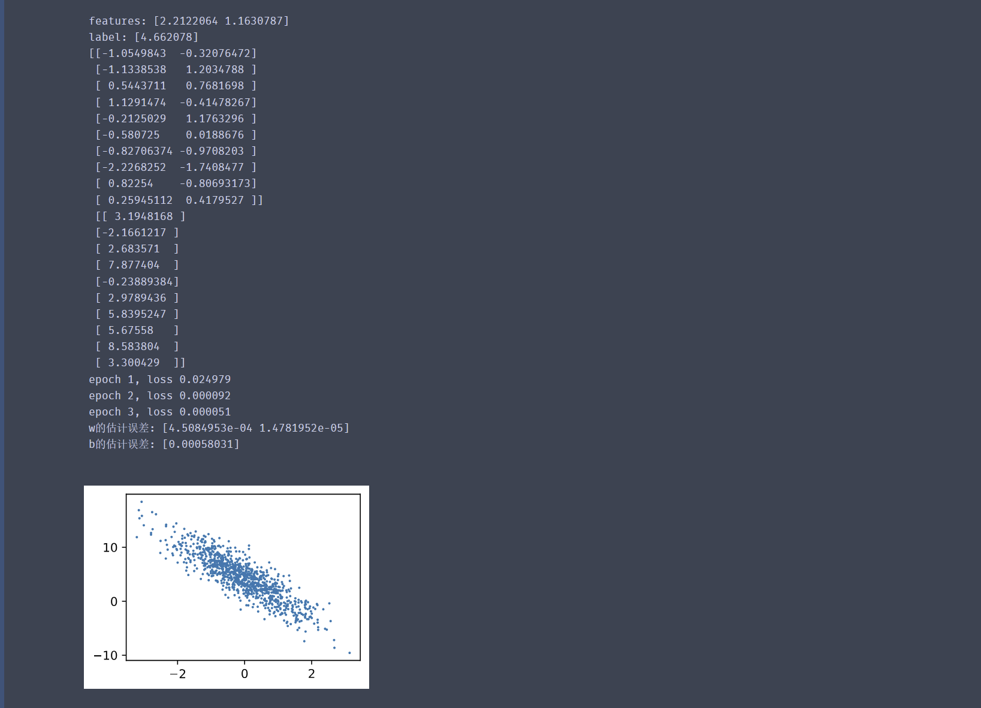Click label value -0.23889384
This screenshot has height=708, width=981.
[x=137, y=282]
